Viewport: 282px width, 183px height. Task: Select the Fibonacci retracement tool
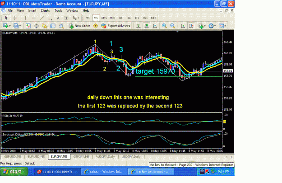(50, 18)
